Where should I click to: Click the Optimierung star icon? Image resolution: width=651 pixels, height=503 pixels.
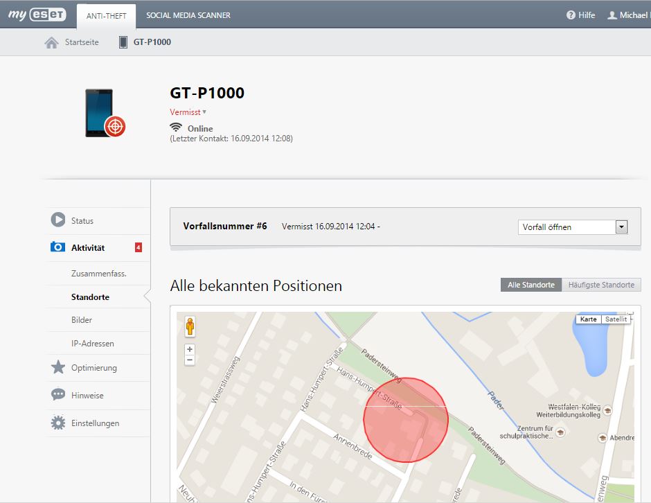(x=58, y=367)
